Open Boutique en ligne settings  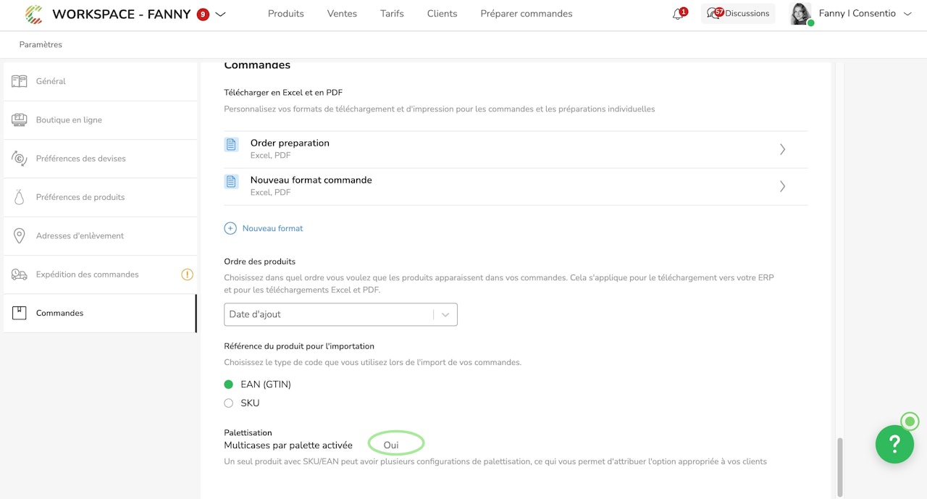(69, 120)
